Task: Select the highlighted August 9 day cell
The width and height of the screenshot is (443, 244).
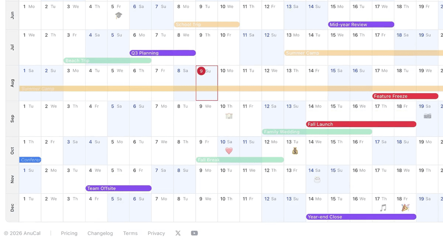Action: coord(207,83)
